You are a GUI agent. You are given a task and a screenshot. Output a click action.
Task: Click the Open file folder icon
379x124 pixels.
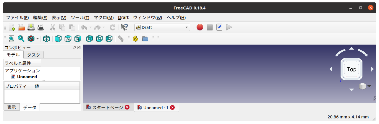[x=21, y=27]
